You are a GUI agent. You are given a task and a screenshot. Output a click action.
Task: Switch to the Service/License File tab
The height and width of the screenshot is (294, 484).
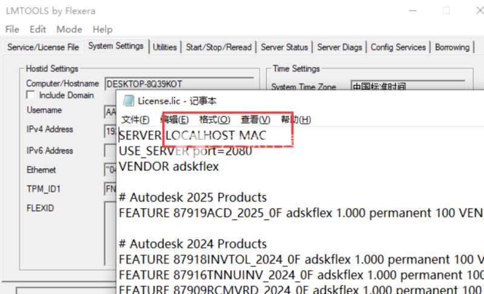click(x=43, y=47)
